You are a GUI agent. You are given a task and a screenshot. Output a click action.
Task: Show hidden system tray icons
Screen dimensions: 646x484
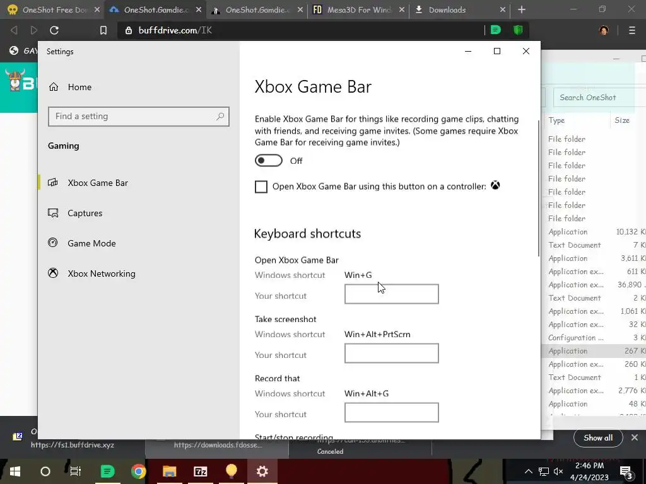tap(528, 471)
